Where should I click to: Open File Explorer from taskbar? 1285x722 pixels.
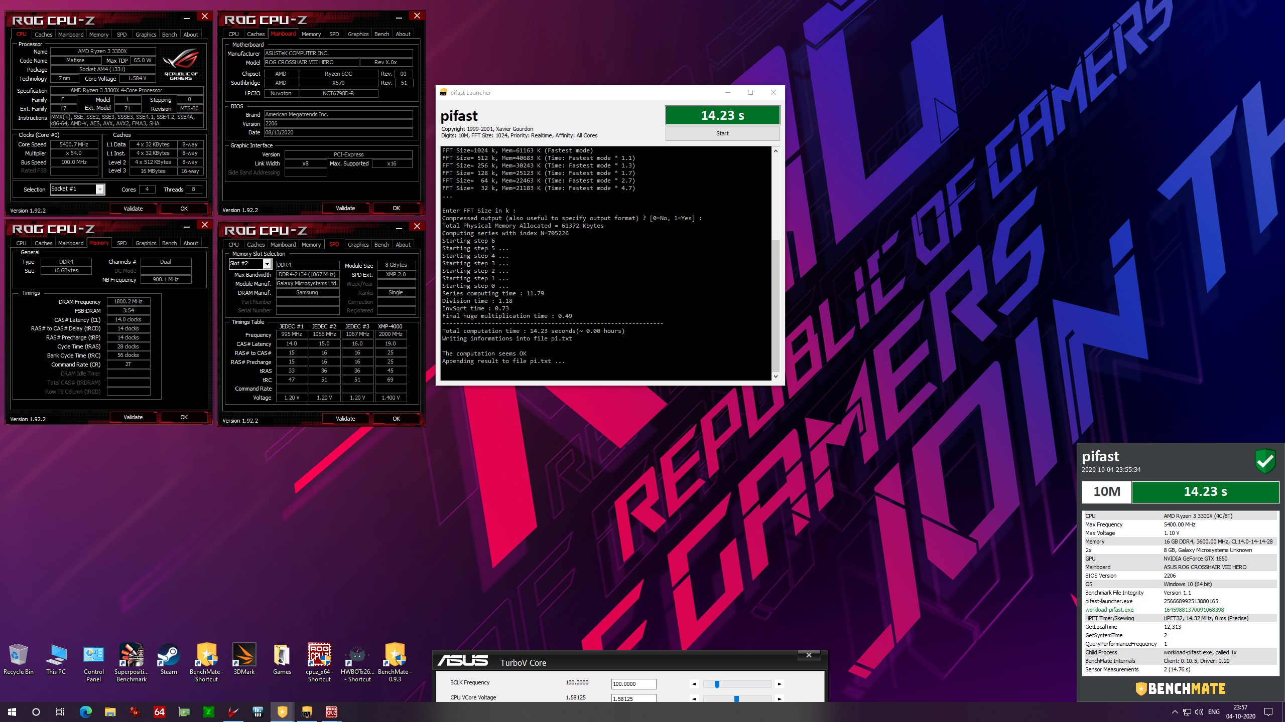(x=110, y=712)
